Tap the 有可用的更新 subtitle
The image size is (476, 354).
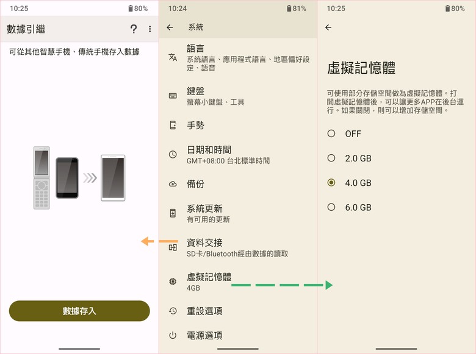click(x=208, y=219)
